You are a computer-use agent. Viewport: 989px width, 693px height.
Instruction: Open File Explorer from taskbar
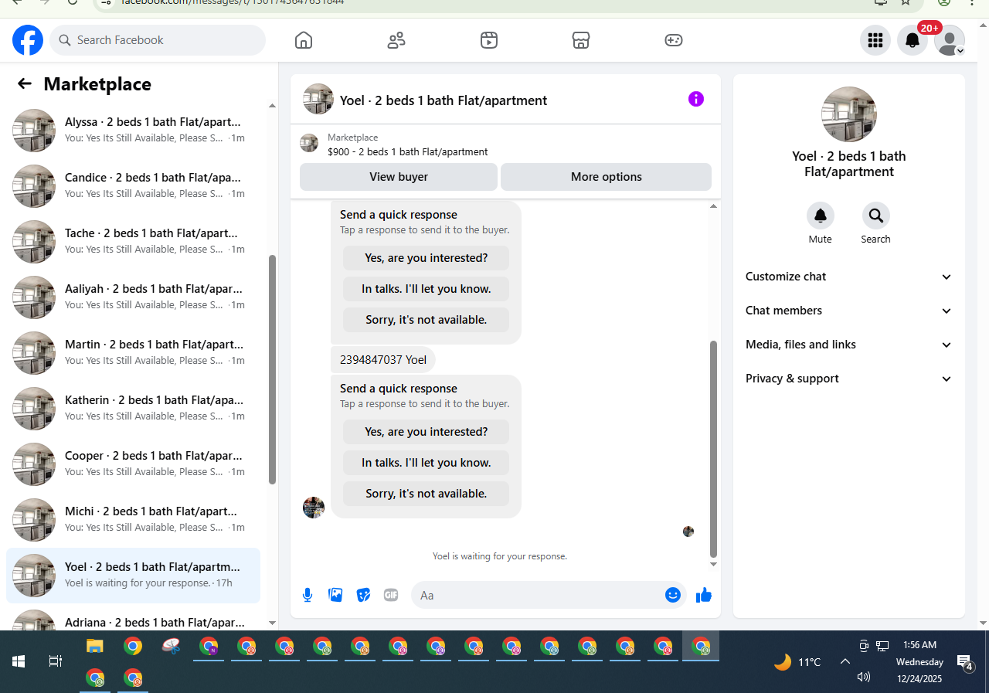pyautogui.click(x=94, y=647)
